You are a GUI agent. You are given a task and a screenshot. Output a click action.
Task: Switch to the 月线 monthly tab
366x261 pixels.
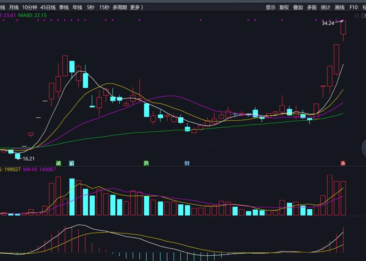coord(14,7)
